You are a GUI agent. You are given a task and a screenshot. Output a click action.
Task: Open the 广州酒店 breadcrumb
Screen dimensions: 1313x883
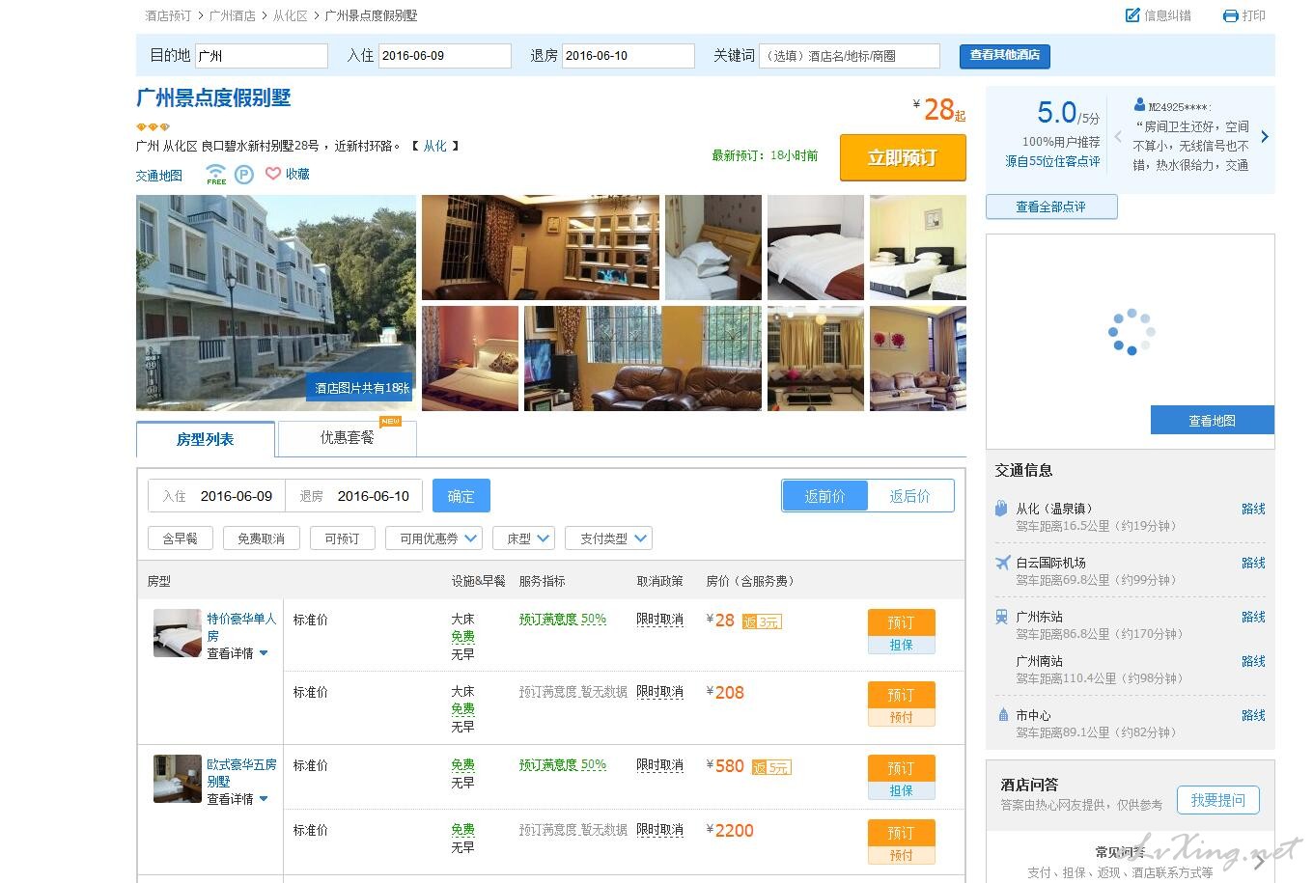[x=233, y=15]
